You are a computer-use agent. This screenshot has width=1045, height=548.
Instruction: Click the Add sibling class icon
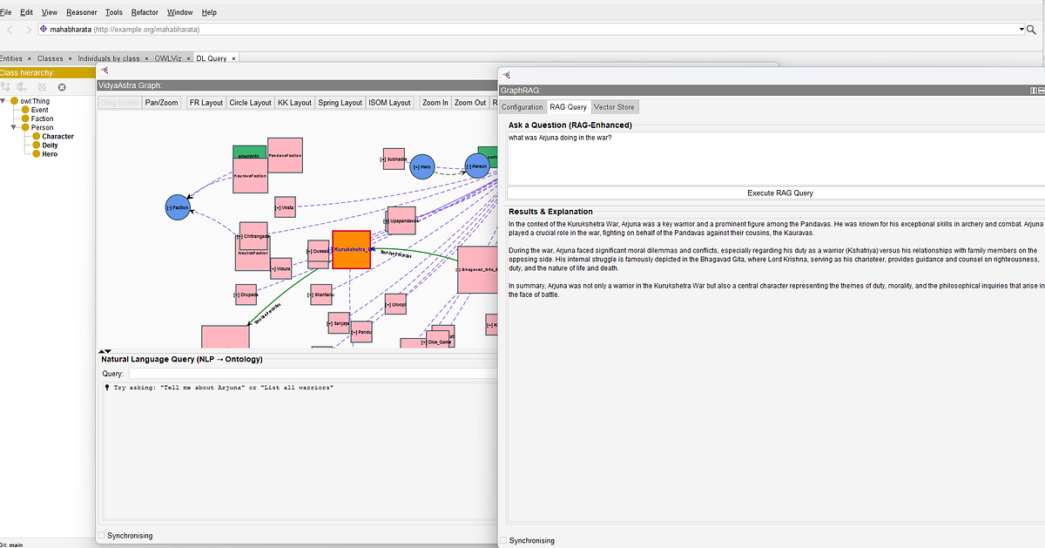tap(21, 87)
